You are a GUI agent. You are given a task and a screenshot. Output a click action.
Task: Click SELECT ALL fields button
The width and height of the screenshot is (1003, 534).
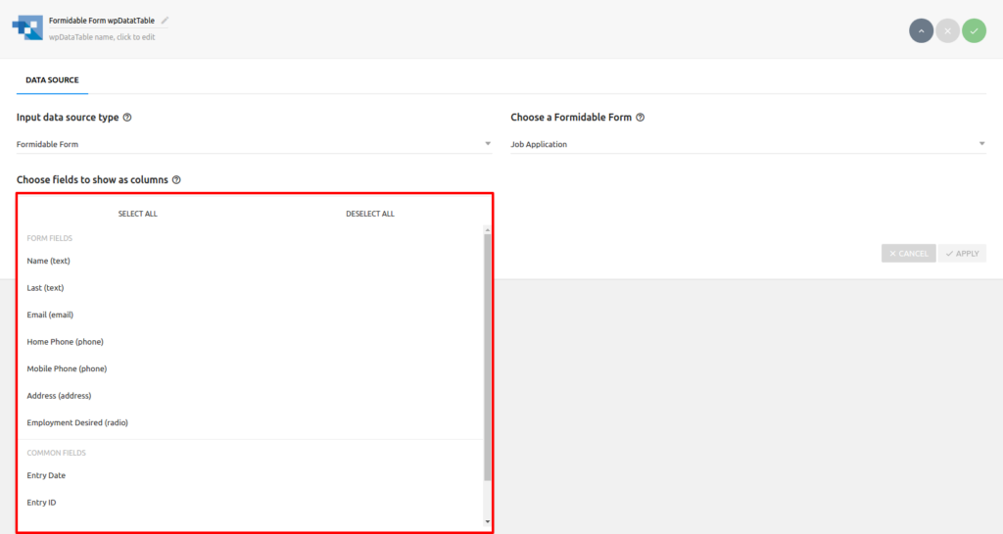tap(137, 214)
